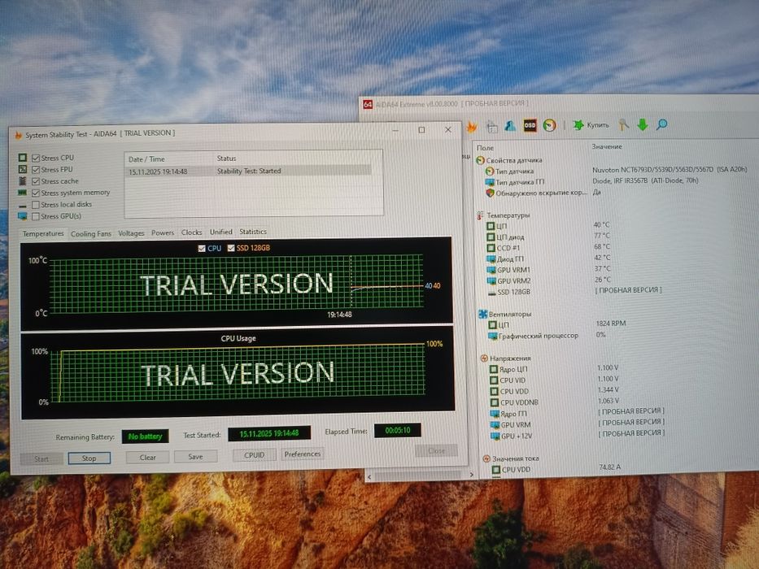Switch to the Statistics tab
Viewport: 759px width, 569px height.
(x=253, y=232)
